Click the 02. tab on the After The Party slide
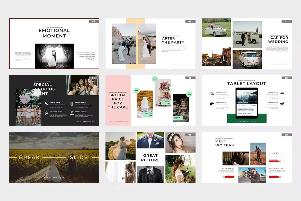This screenshot has width=301, height=201. point(190,21)
